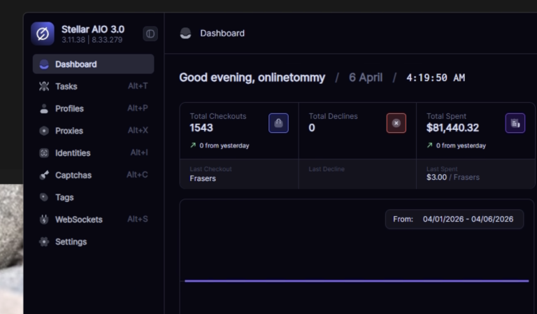Click the Settings gear icon
This screenshot has width=537, height=314.
(44, 242)
